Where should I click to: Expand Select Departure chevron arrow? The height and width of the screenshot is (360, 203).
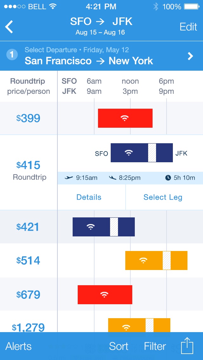[x=190, y=56]
